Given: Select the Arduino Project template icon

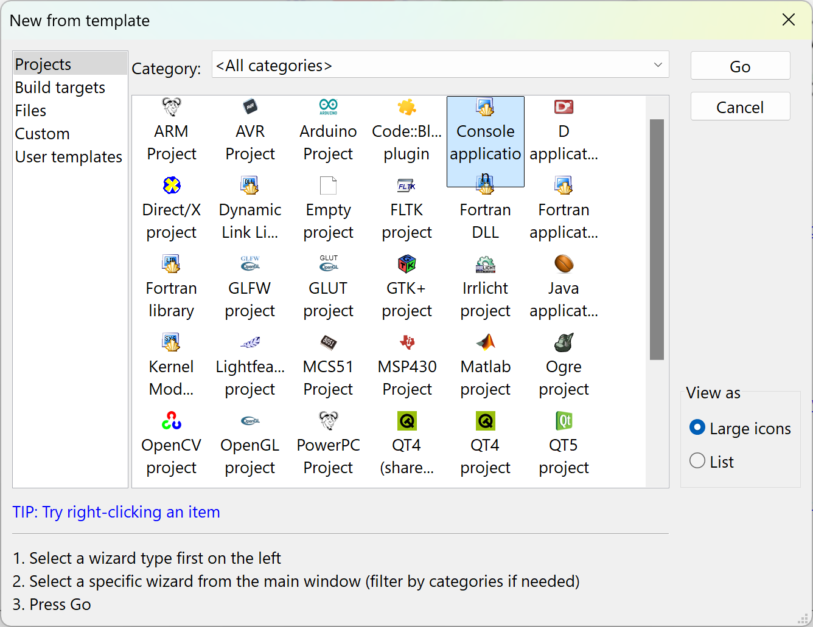Looking at the screenshot, I should tap(328, 108).
